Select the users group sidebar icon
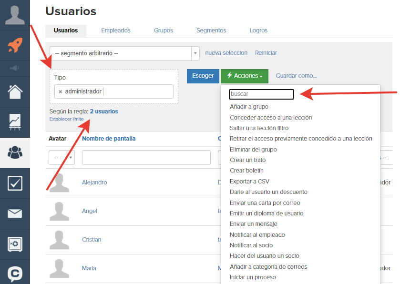400x284 pixels. pyautogui.click(x=15, y=152)
